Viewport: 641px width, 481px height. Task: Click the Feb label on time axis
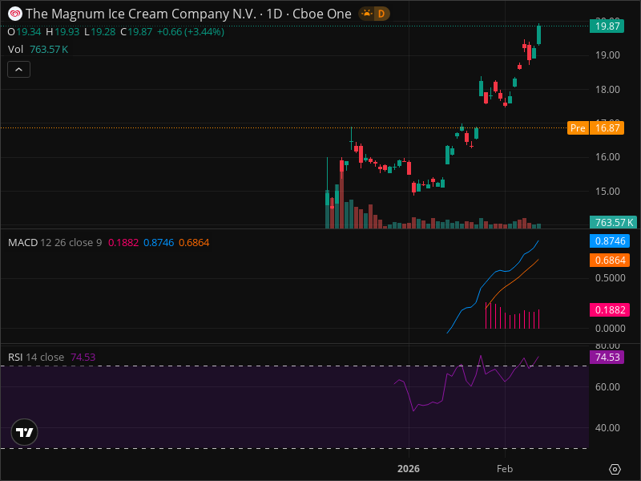pos(505,469)
